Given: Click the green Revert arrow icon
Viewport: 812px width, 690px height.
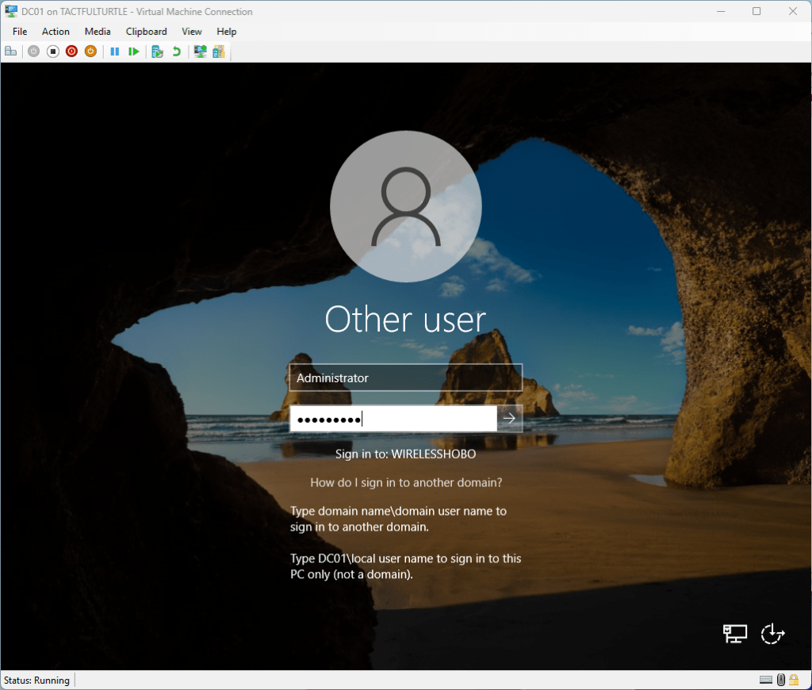Looking at the screenshot, I should coord(176,52).
